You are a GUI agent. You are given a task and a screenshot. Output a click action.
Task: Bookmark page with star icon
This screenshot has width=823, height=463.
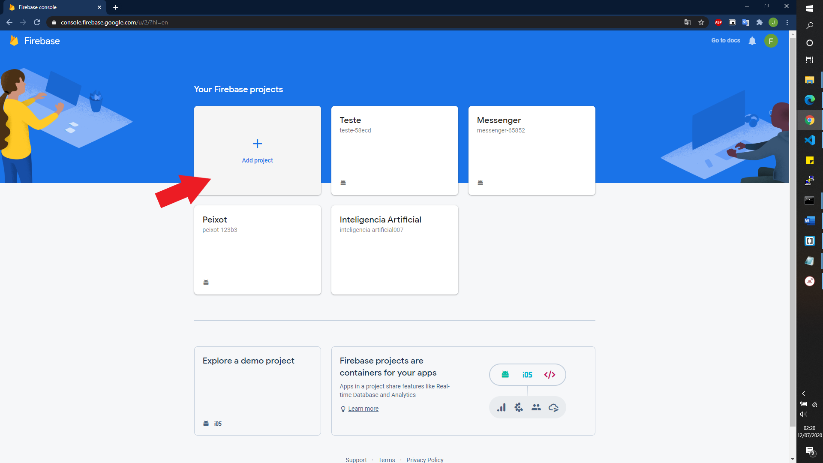(x=701, y=22)
